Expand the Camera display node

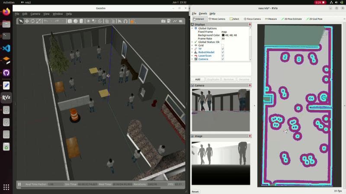tap(192, 59)
